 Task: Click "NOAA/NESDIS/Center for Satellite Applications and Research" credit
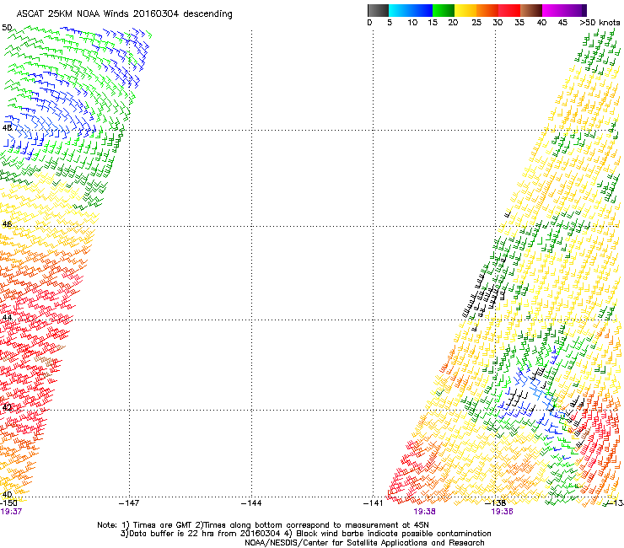tap(364, 543)
